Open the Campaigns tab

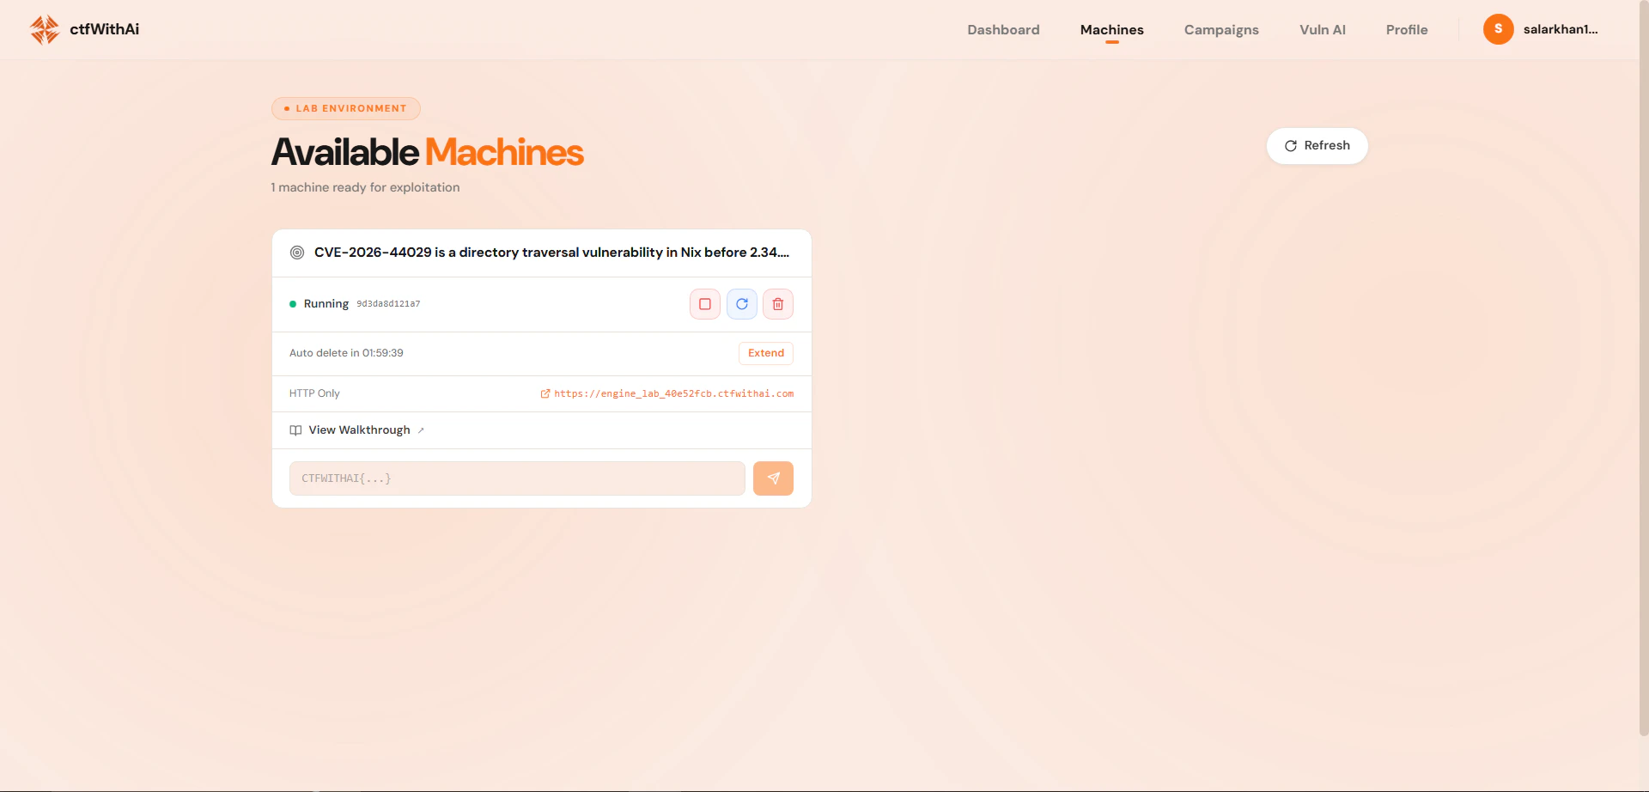click(1221, 29)
